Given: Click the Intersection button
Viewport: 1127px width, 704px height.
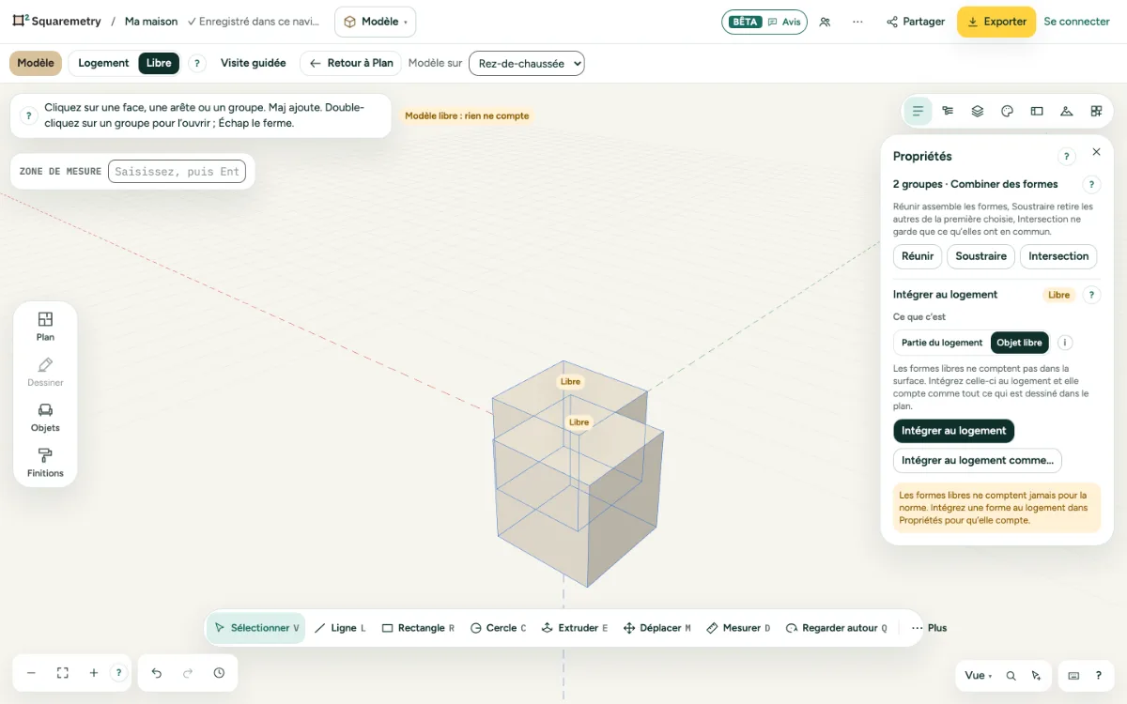Looking at the screenshot, I should pos(1058,256).
